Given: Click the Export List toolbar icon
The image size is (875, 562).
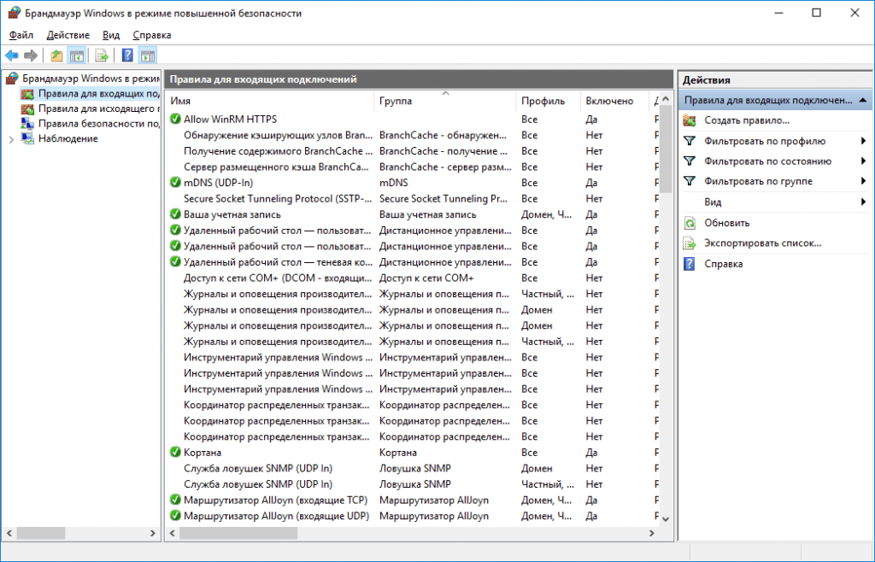Looking at the screenshot, I should (x=102, y=56).
